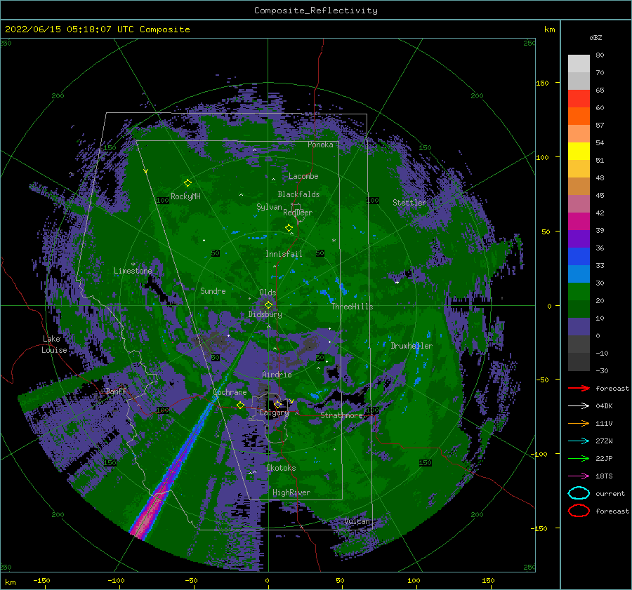Select the bright yellow legend swatch

(x=579, y=152)
